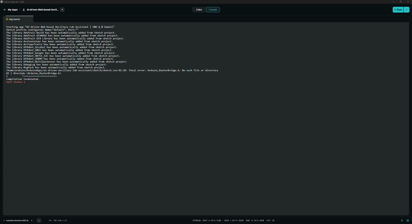Click the Arduino App Lab title bar icon
Screen dimensions: 412x224
2,2
